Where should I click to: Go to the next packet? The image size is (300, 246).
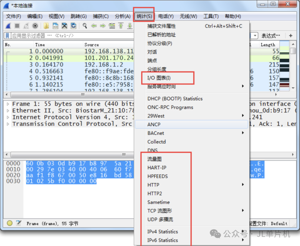pyautogui.click(x=102, y=26)
